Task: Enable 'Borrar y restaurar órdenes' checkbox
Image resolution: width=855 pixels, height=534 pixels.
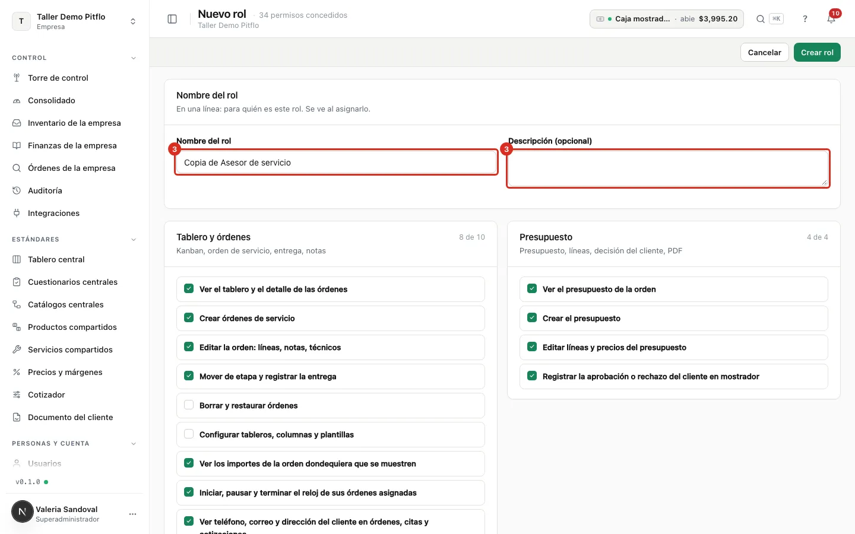Action: pos(189,405)
